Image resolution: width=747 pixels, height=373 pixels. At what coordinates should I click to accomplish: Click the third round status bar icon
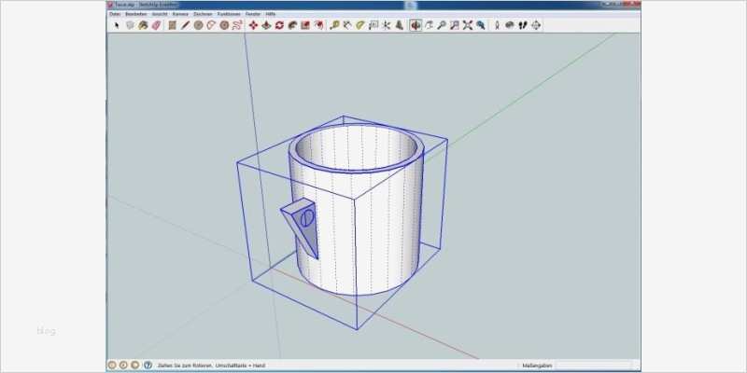click(134, 365)
